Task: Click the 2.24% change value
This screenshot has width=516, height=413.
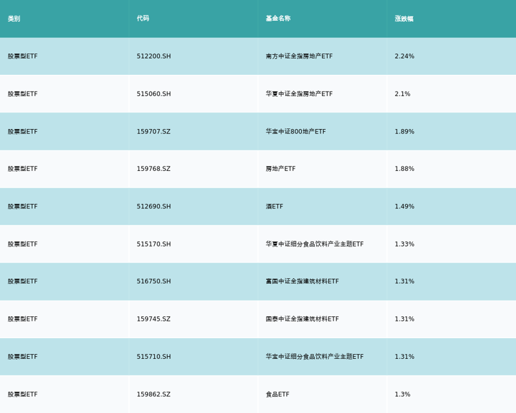Action: click(x=404, y=56)
